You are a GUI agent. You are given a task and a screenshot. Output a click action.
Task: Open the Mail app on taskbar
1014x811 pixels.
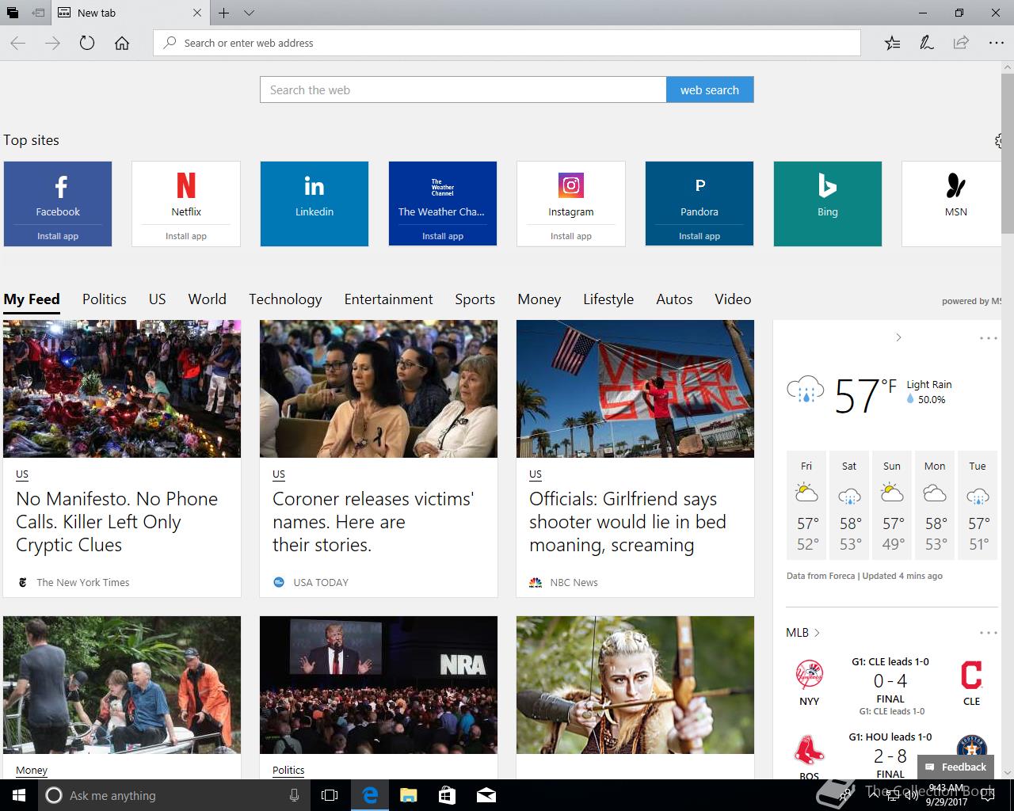(486, 795)
